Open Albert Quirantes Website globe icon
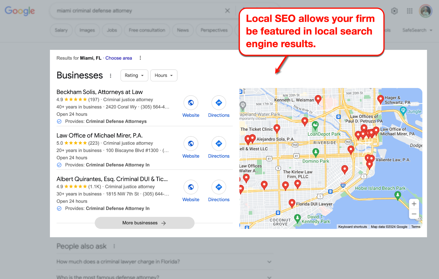The width and height of the screenshot is (439, 279). [191, 187]
